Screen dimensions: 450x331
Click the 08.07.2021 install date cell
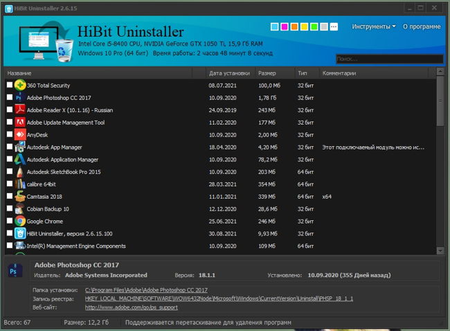pyautogui.click(x=222, y=86)
